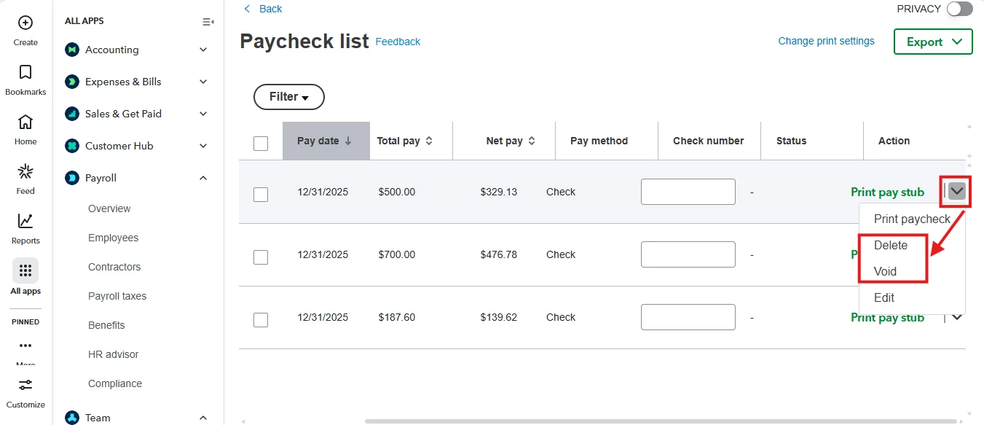Open the Reports chart icon
984x425 pixels.
[x=25, y=221]
